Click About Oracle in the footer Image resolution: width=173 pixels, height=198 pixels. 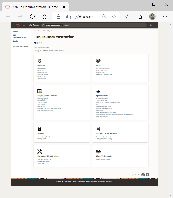(68, 181)
